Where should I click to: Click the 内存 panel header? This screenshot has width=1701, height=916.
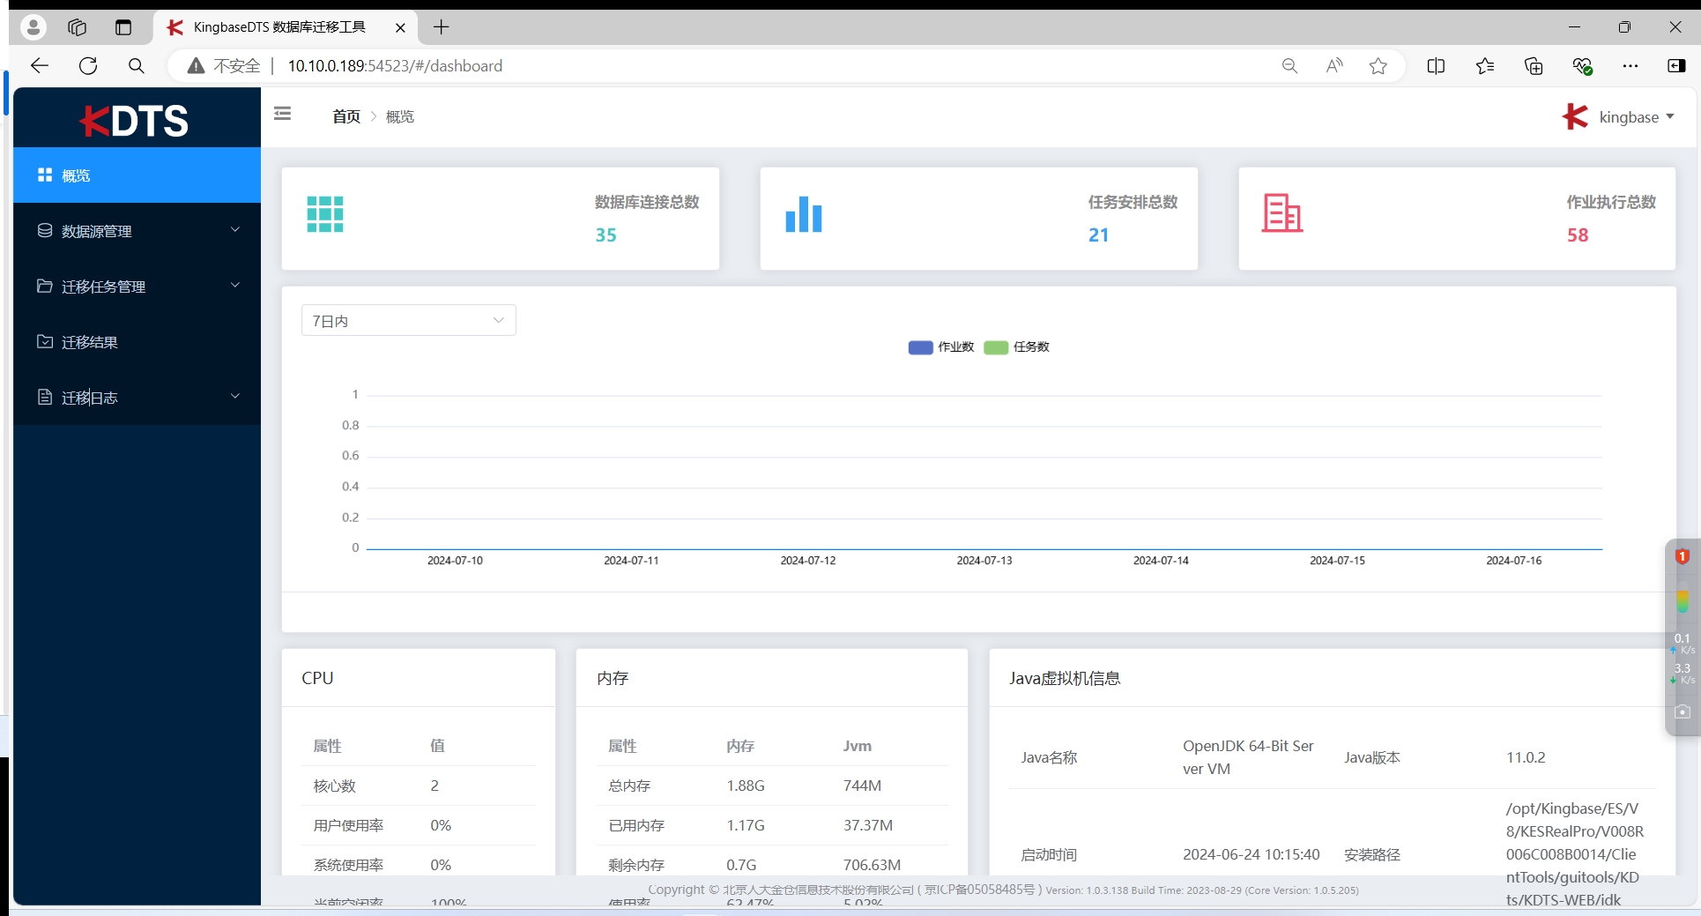click(x=613, y=678)
